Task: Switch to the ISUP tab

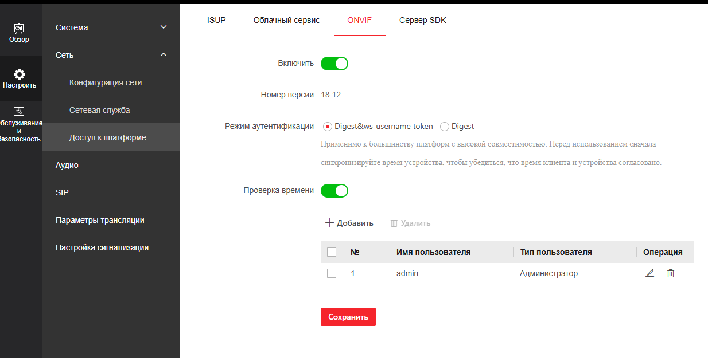Action: 216,20
